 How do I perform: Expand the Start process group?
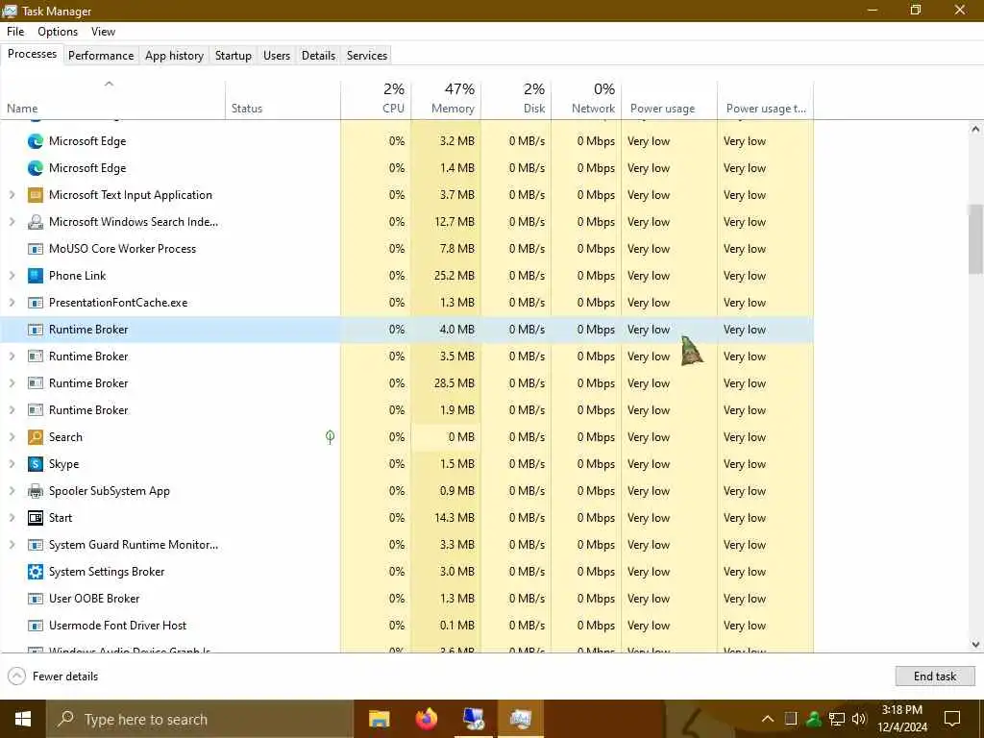[x=12, y=518]
